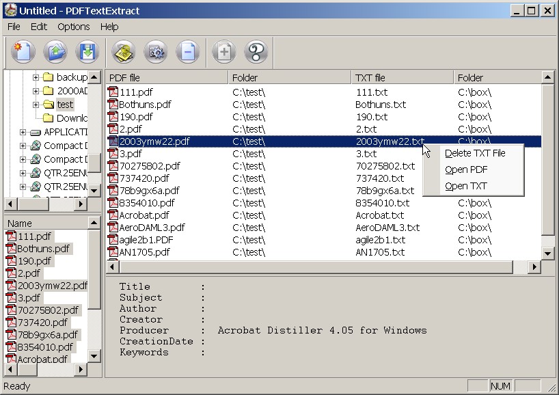Click the remove file toolbar icon with minus
This screenshot has width=559, height=395.
[188, 52]
